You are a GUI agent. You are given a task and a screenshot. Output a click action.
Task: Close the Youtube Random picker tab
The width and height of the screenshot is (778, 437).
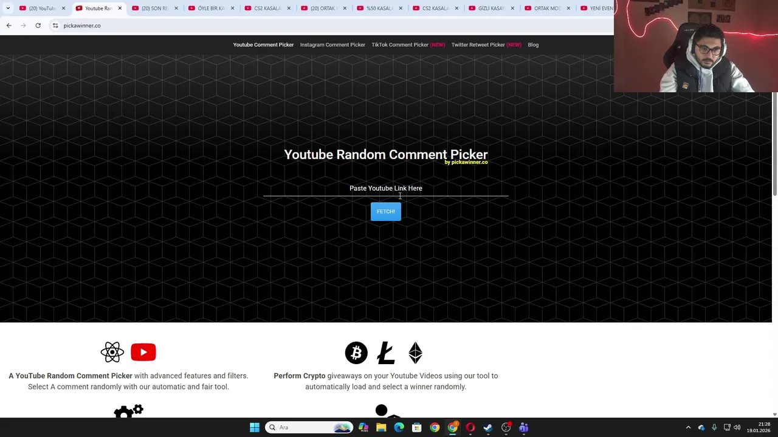coord(119,8)
